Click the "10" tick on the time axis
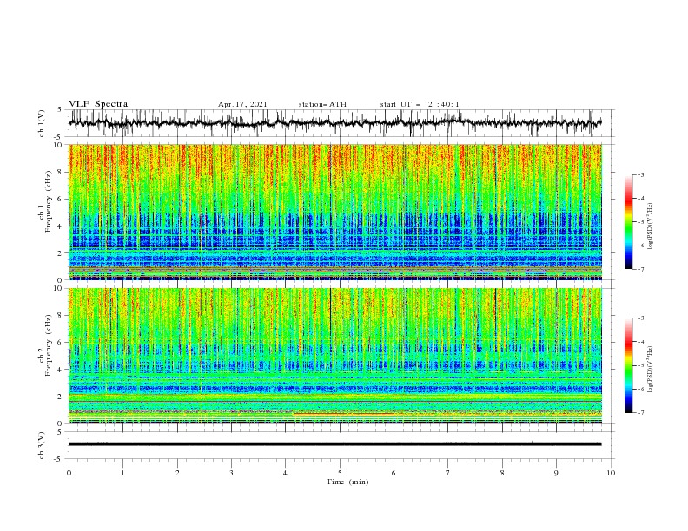 (x=611, y=473)
